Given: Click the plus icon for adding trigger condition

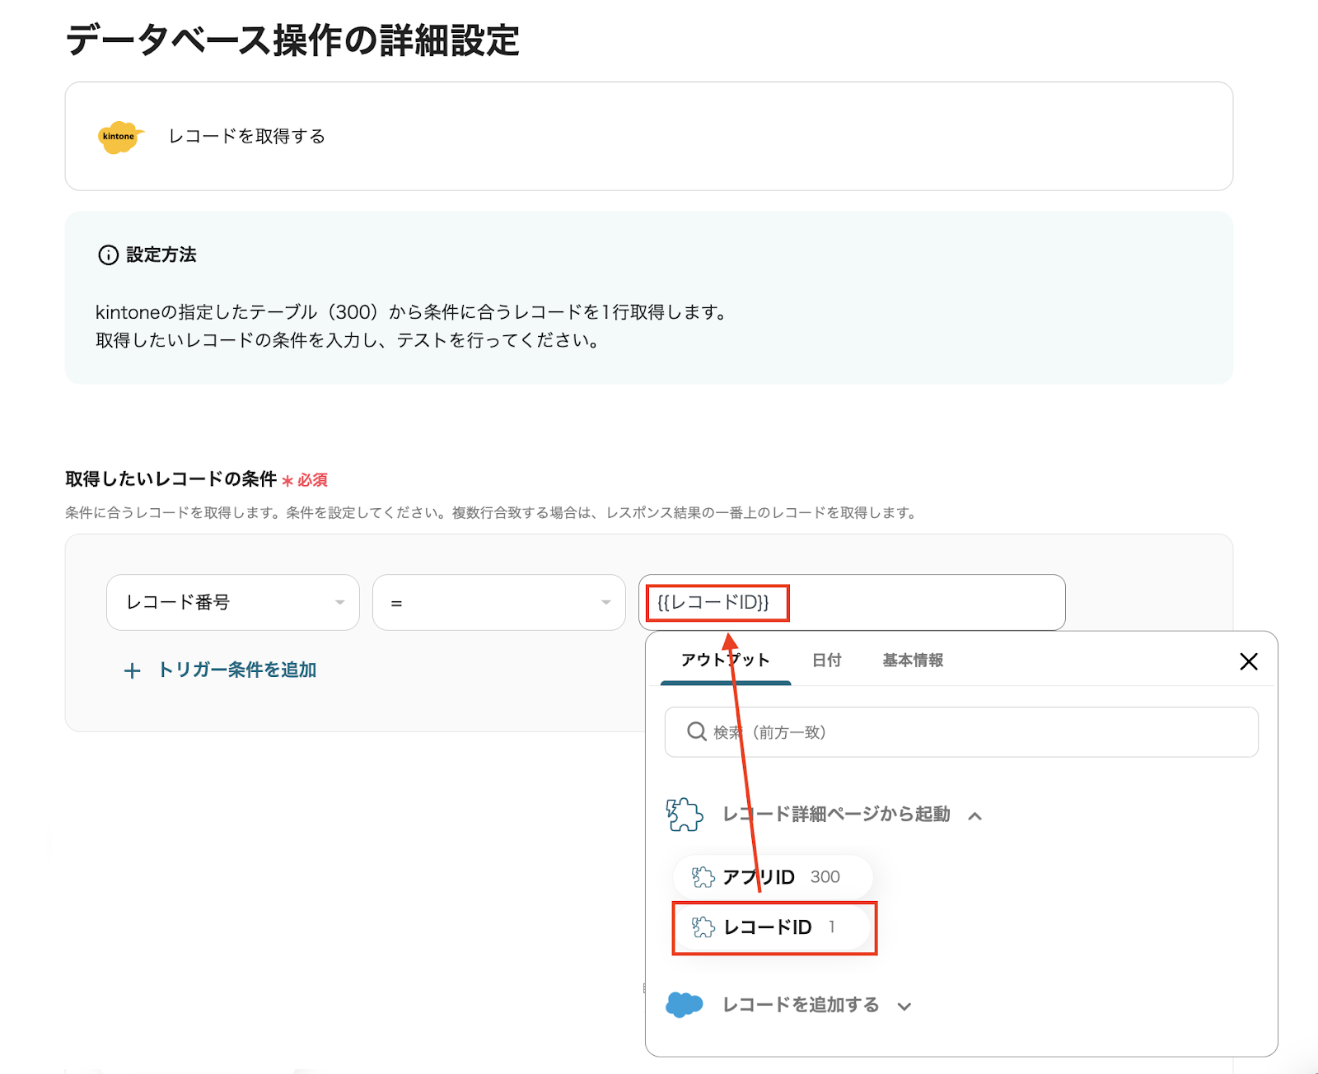Looking at the screenshot, I should 132,671.
